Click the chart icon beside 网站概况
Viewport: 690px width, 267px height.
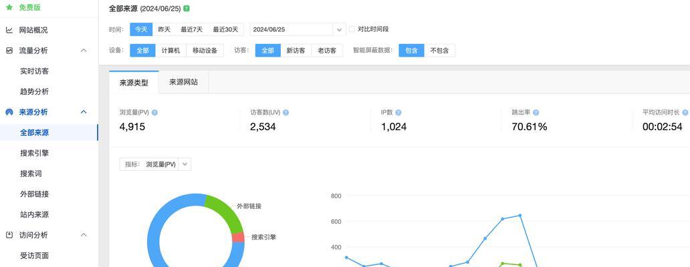pos(9,30)
